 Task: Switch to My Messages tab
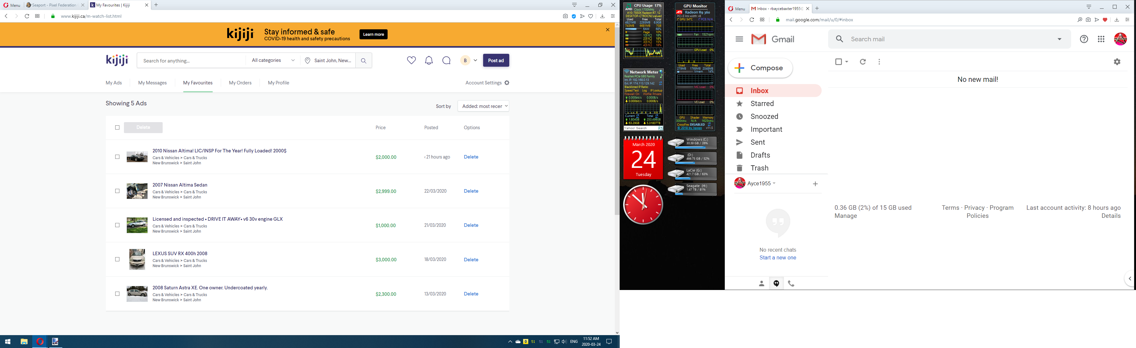click(x=152, y=83)
